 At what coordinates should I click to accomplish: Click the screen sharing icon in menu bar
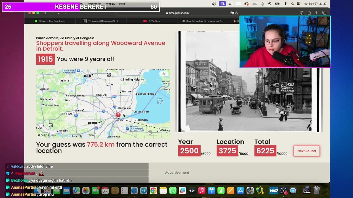point(222,4)
